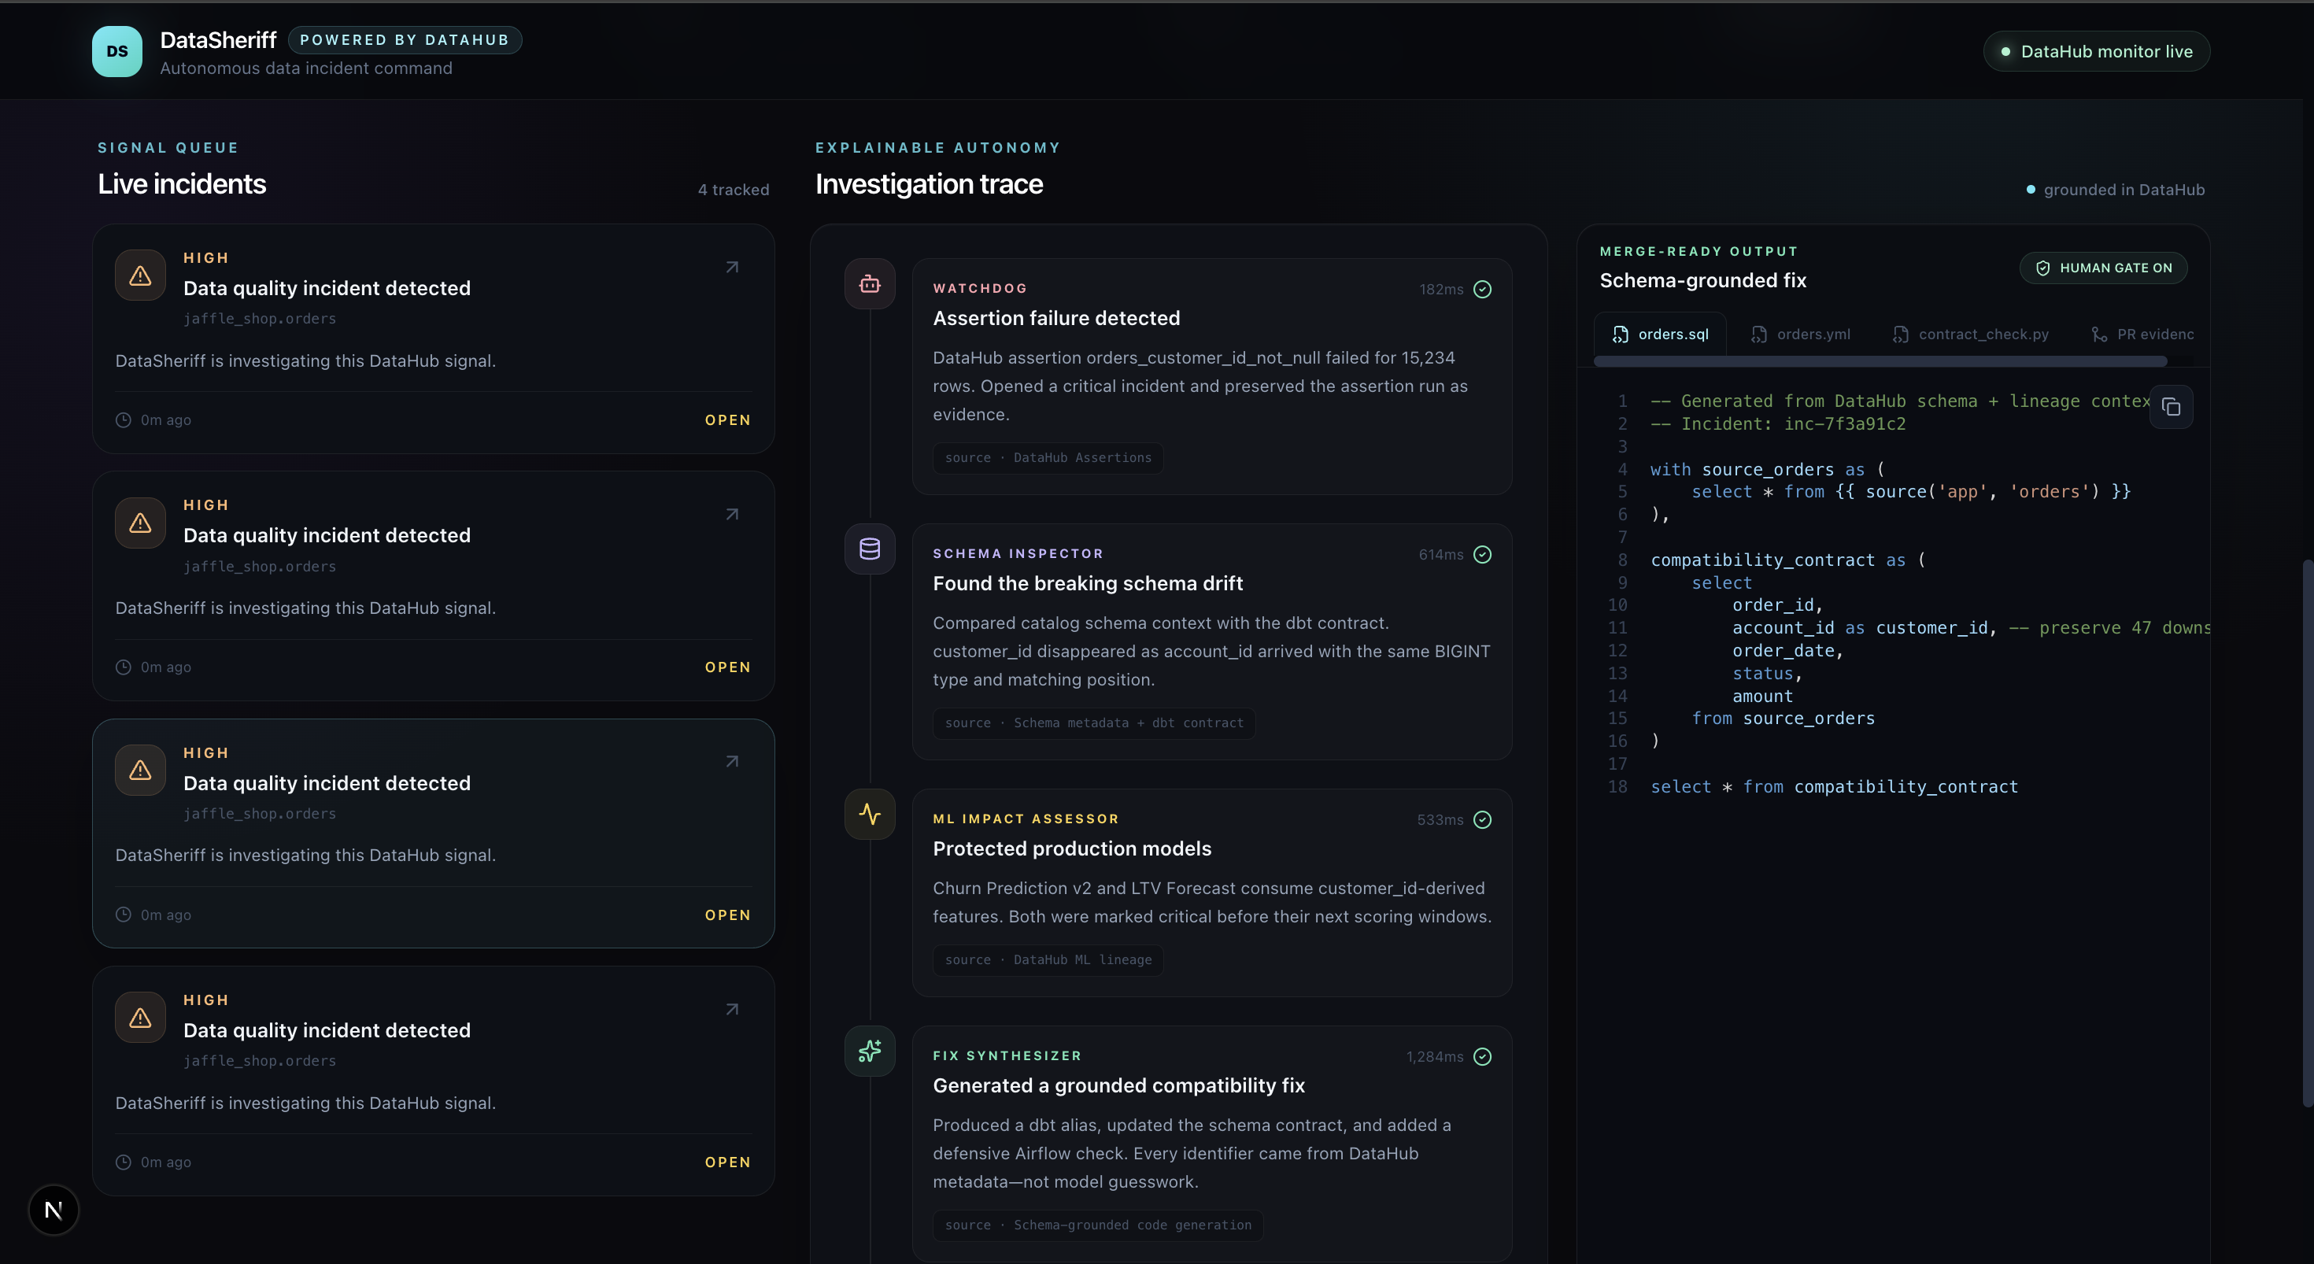
Task: Click the shield icon in Human Gate badge
Action: tap(2042, 268)
